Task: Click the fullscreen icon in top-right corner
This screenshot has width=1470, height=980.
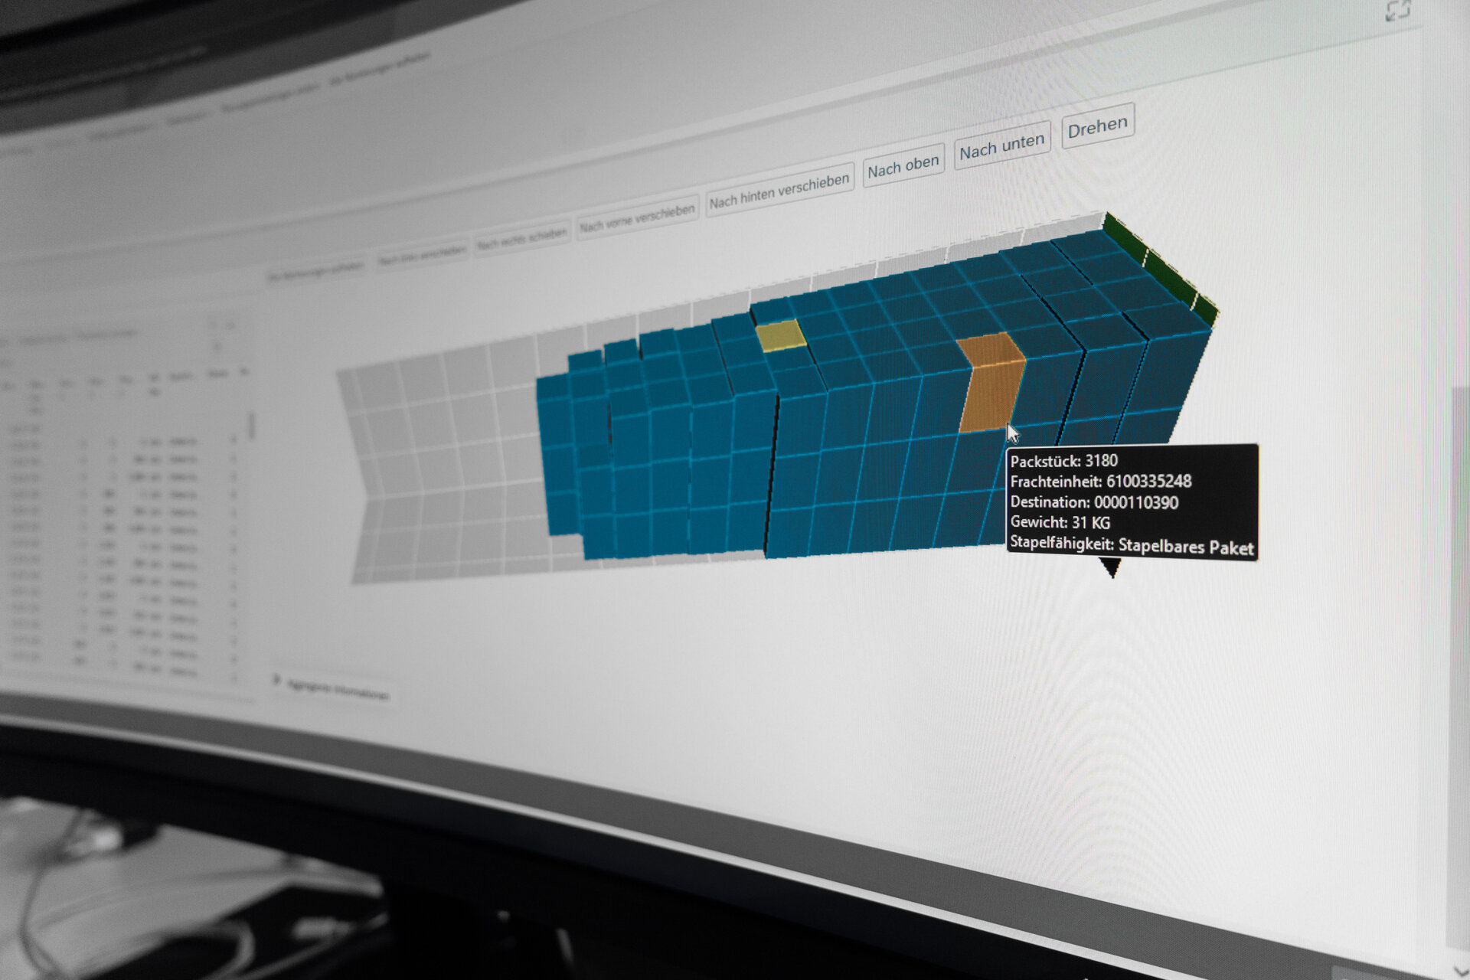Action: 1398,11
